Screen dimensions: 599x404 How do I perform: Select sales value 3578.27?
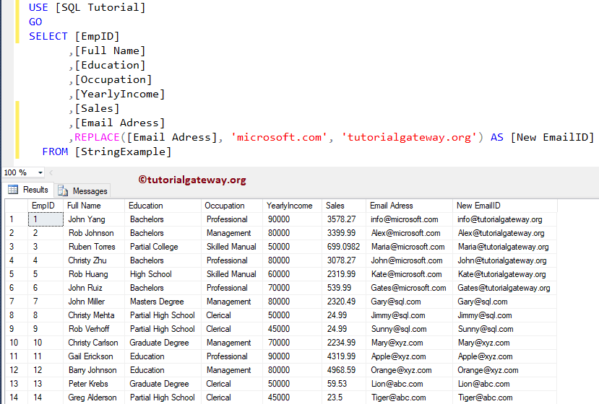coord(344,219)
